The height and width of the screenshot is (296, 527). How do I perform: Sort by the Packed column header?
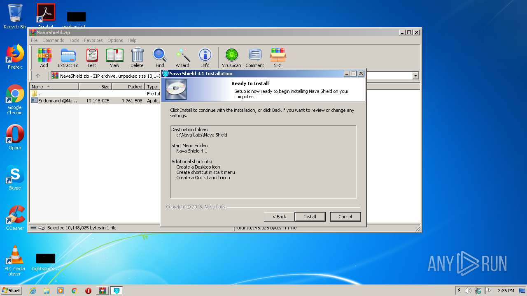(128, 87)
